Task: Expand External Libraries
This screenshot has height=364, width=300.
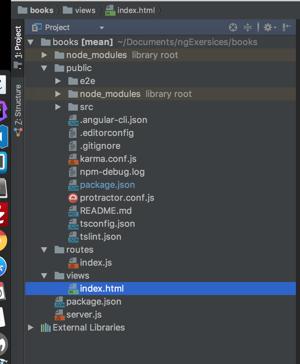Action: point(30,327)
